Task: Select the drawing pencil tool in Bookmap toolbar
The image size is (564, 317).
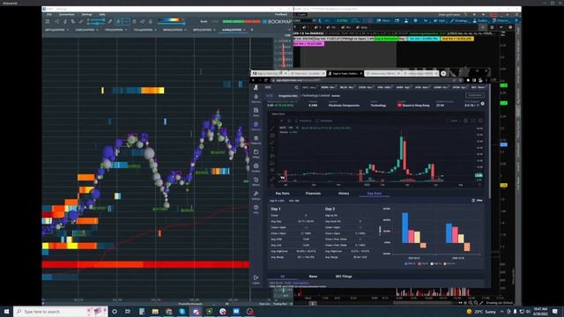Action: click(x=110, y=21)
